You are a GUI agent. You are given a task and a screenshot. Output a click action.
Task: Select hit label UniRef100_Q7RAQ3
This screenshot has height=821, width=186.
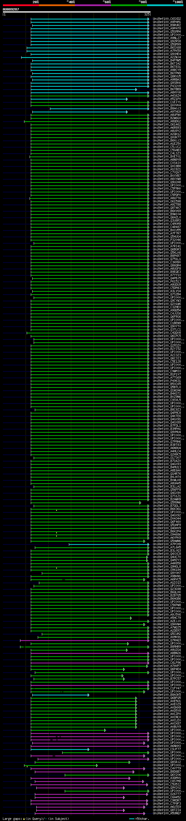[x=167, y=640]
